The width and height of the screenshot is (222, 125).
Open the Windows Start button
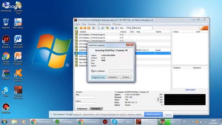[x=4, y=122]
